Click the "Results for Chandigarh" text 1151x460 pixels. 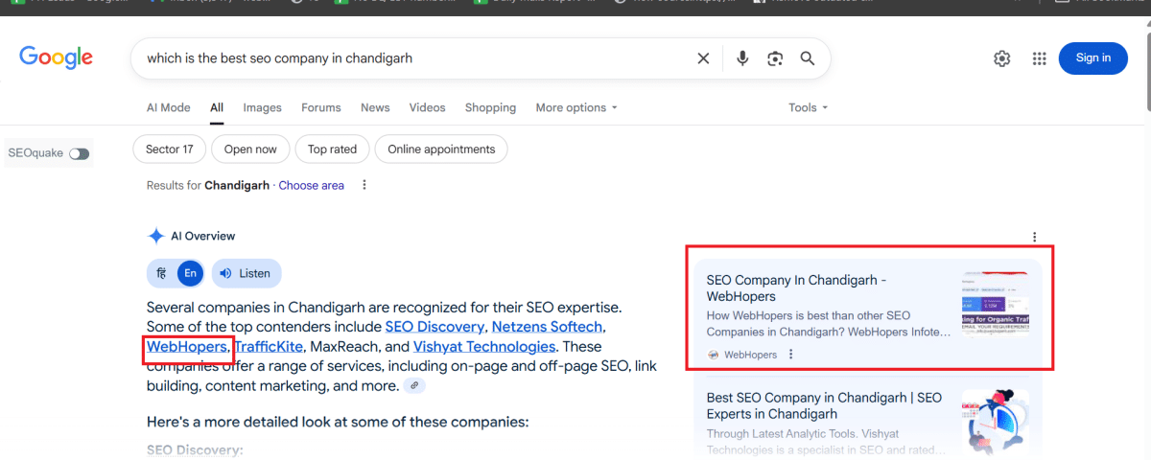pyautogui.click(x=208, y=186)
